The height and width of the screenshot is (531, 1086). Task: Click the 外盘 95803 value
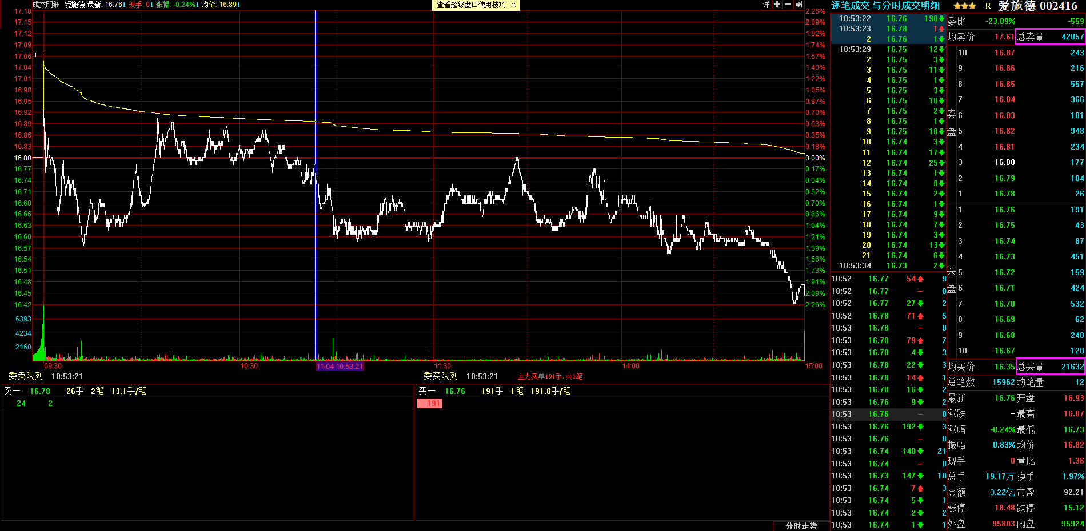1003,524
